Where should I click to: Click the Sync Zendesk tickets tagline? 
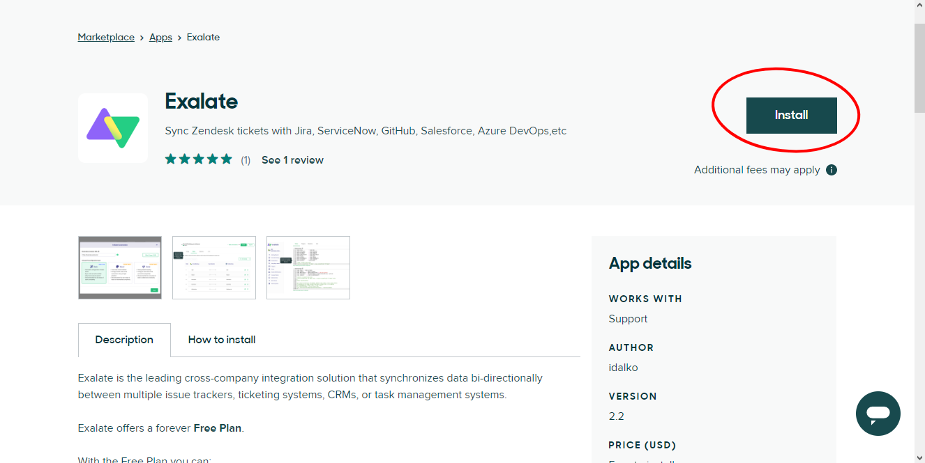(366, 131)
